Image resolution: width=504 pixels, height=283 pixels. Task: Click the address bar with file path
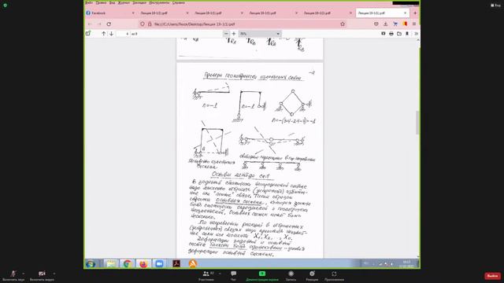(x=243, y=24)
